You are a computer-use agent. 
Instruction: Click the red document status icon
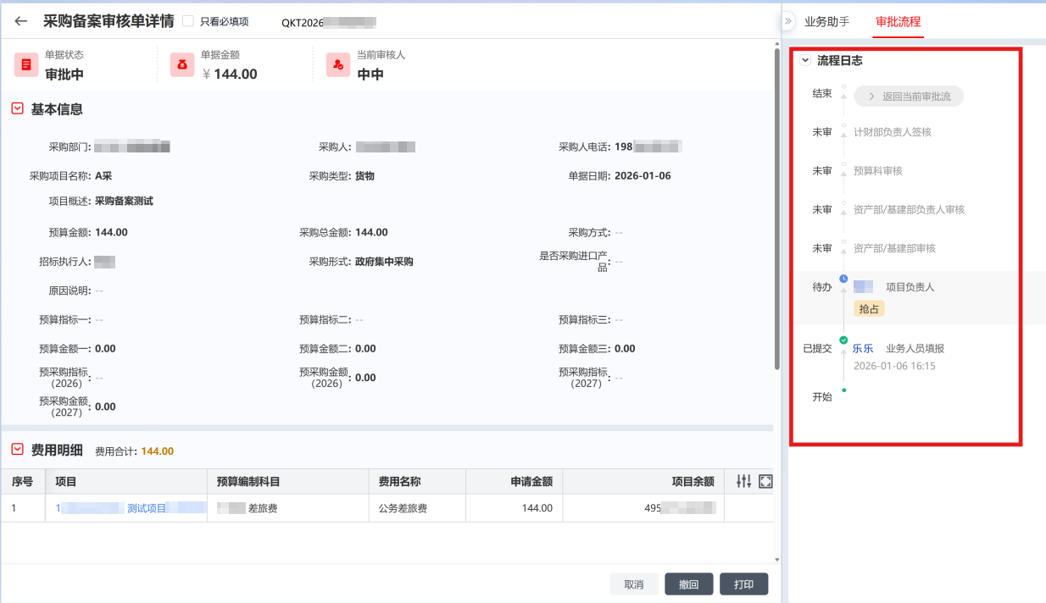click(27, 65)
